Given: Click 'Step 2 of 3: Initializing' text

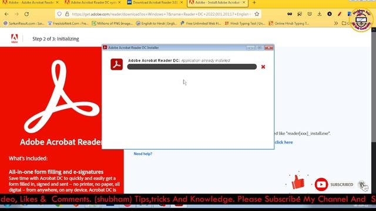Looking at the screenshot, I should pyautogui.click(x=56, y=39).
